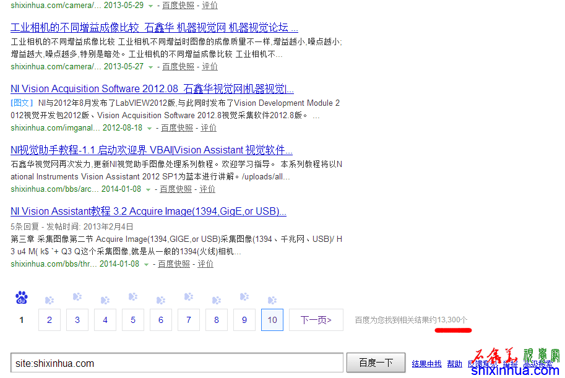Expand green arrow next to date 2013-05-27

tap(150, 67)
